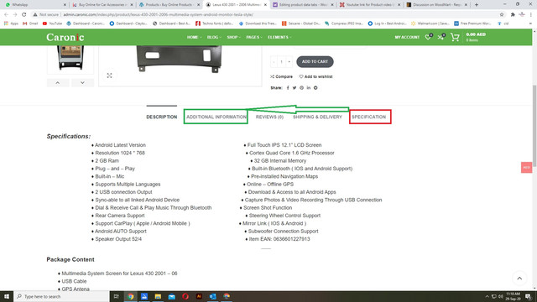Open Apps bookmark shortcut
Screen dimensions: 537x302
click(11, 23)
